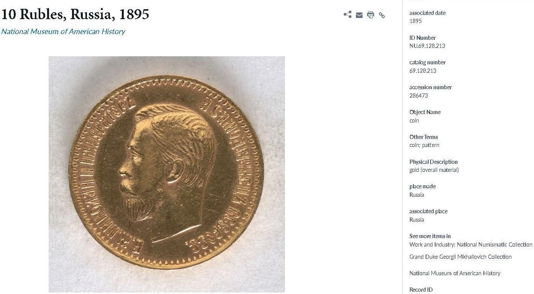534x294 pixels.
Task: Click National Museum of American History in the sidebar
Action: (455, 273)
